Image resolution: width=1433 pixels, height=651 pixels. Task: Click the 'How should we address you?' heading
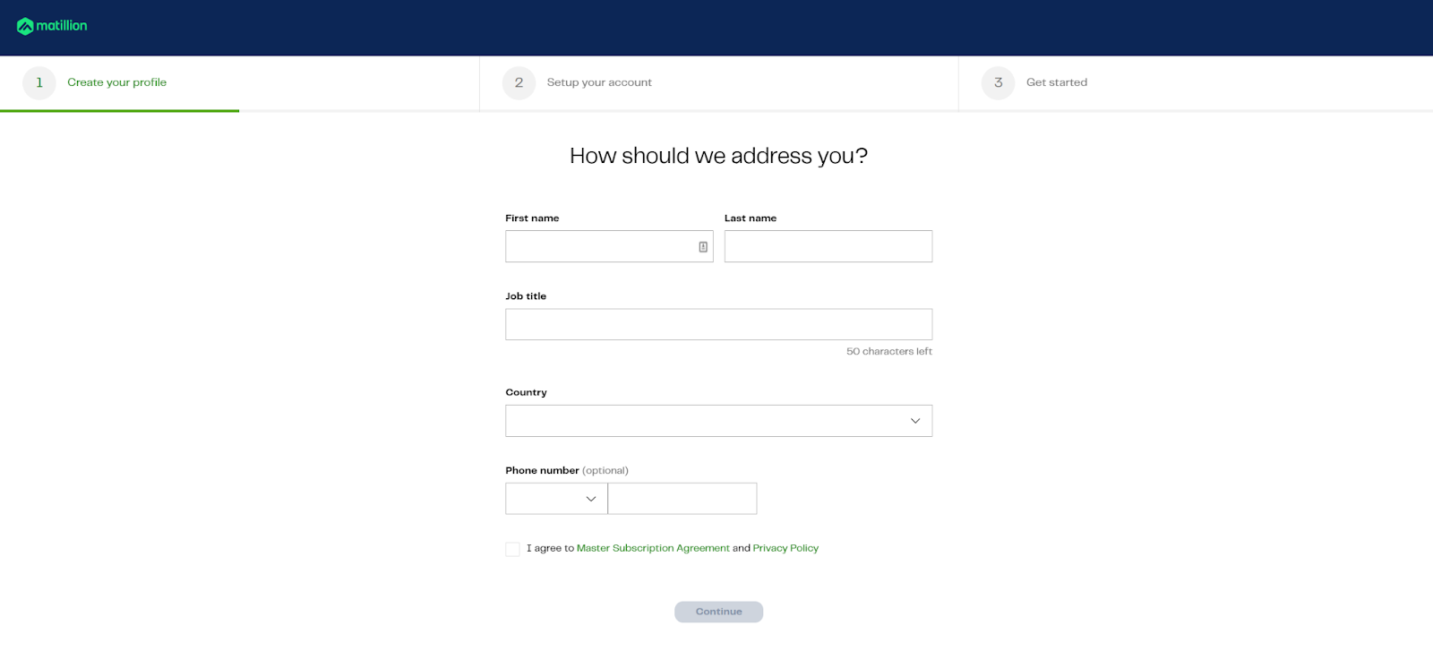(718, 157)
